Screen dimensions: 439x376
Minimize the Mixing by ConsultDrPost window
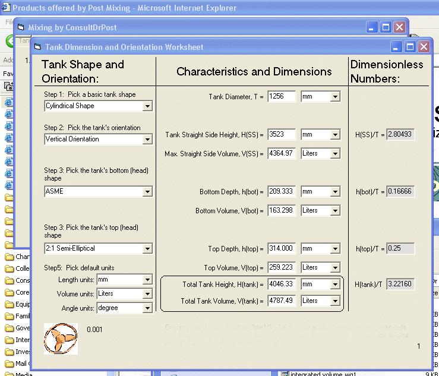[x=371, y=27]
